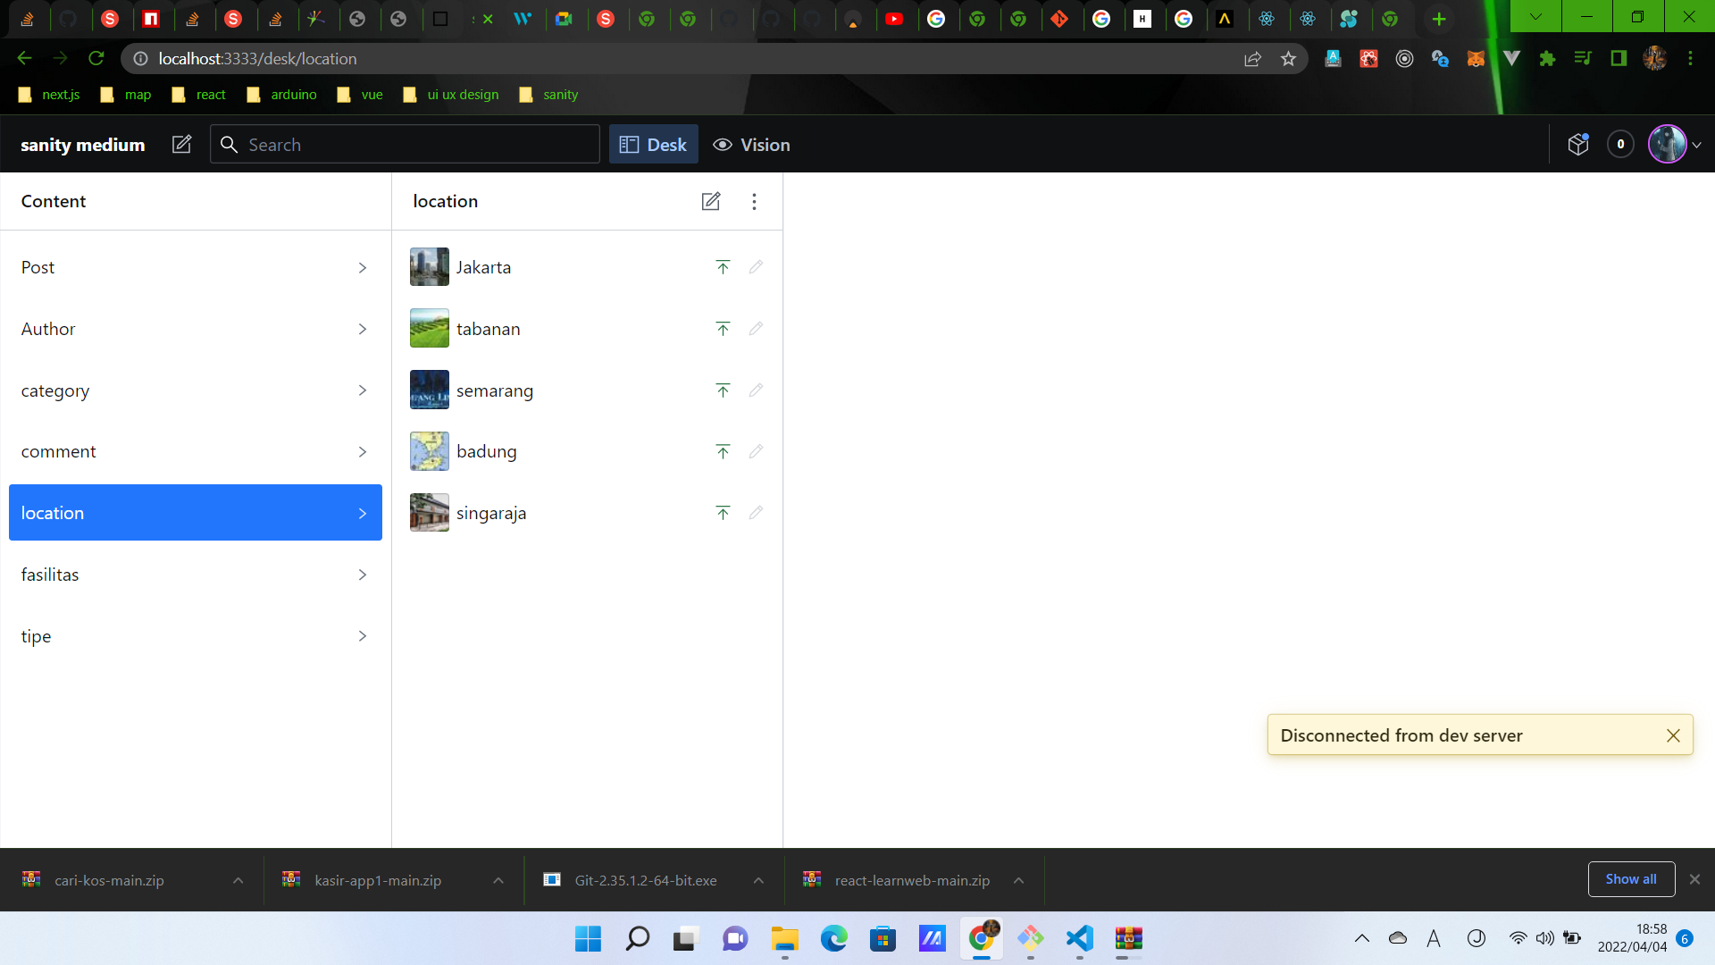Click publish arrow icon for Jakarta
The width and height of the screenshot is (1715, 965).
coord(723,267)
